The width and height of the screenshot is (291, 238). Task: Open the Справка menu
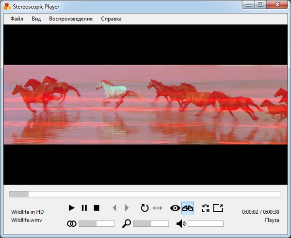[x=111, y=19]
